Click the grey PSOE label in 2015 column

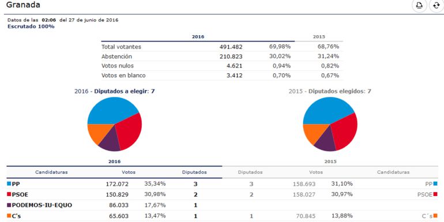425,194
